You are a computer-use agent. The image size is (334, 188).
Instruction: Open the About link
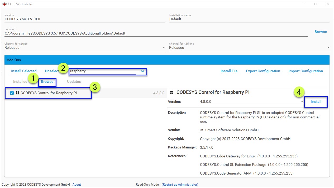click(77, 184)
